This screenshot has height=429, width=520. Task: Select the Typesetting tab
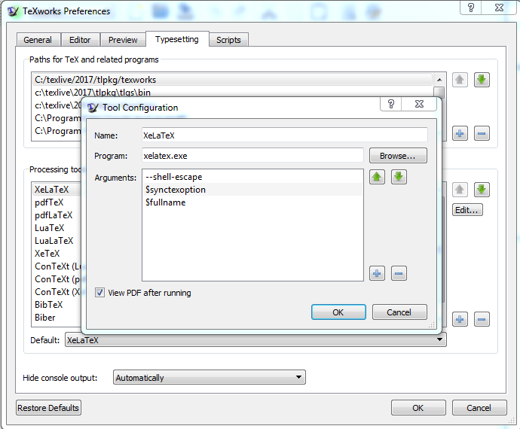click(x=177, y=39)
